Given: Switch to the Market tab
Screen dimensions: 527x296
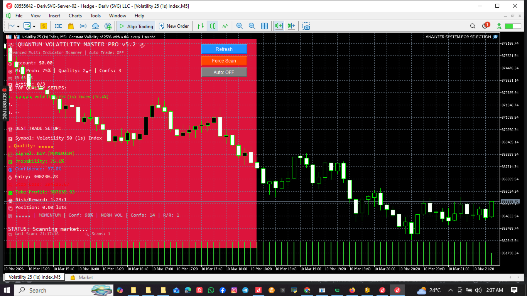Looking at the screenshot, I should [82, 277].
